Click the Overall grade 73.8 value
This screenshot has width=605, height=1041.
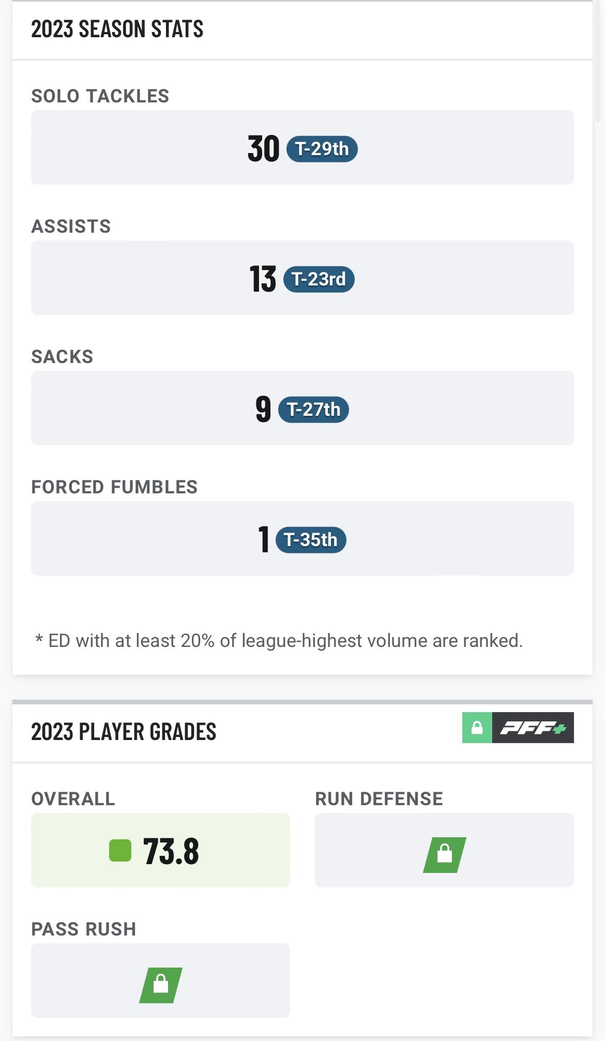pyautogui.click(x=171, y=851)
